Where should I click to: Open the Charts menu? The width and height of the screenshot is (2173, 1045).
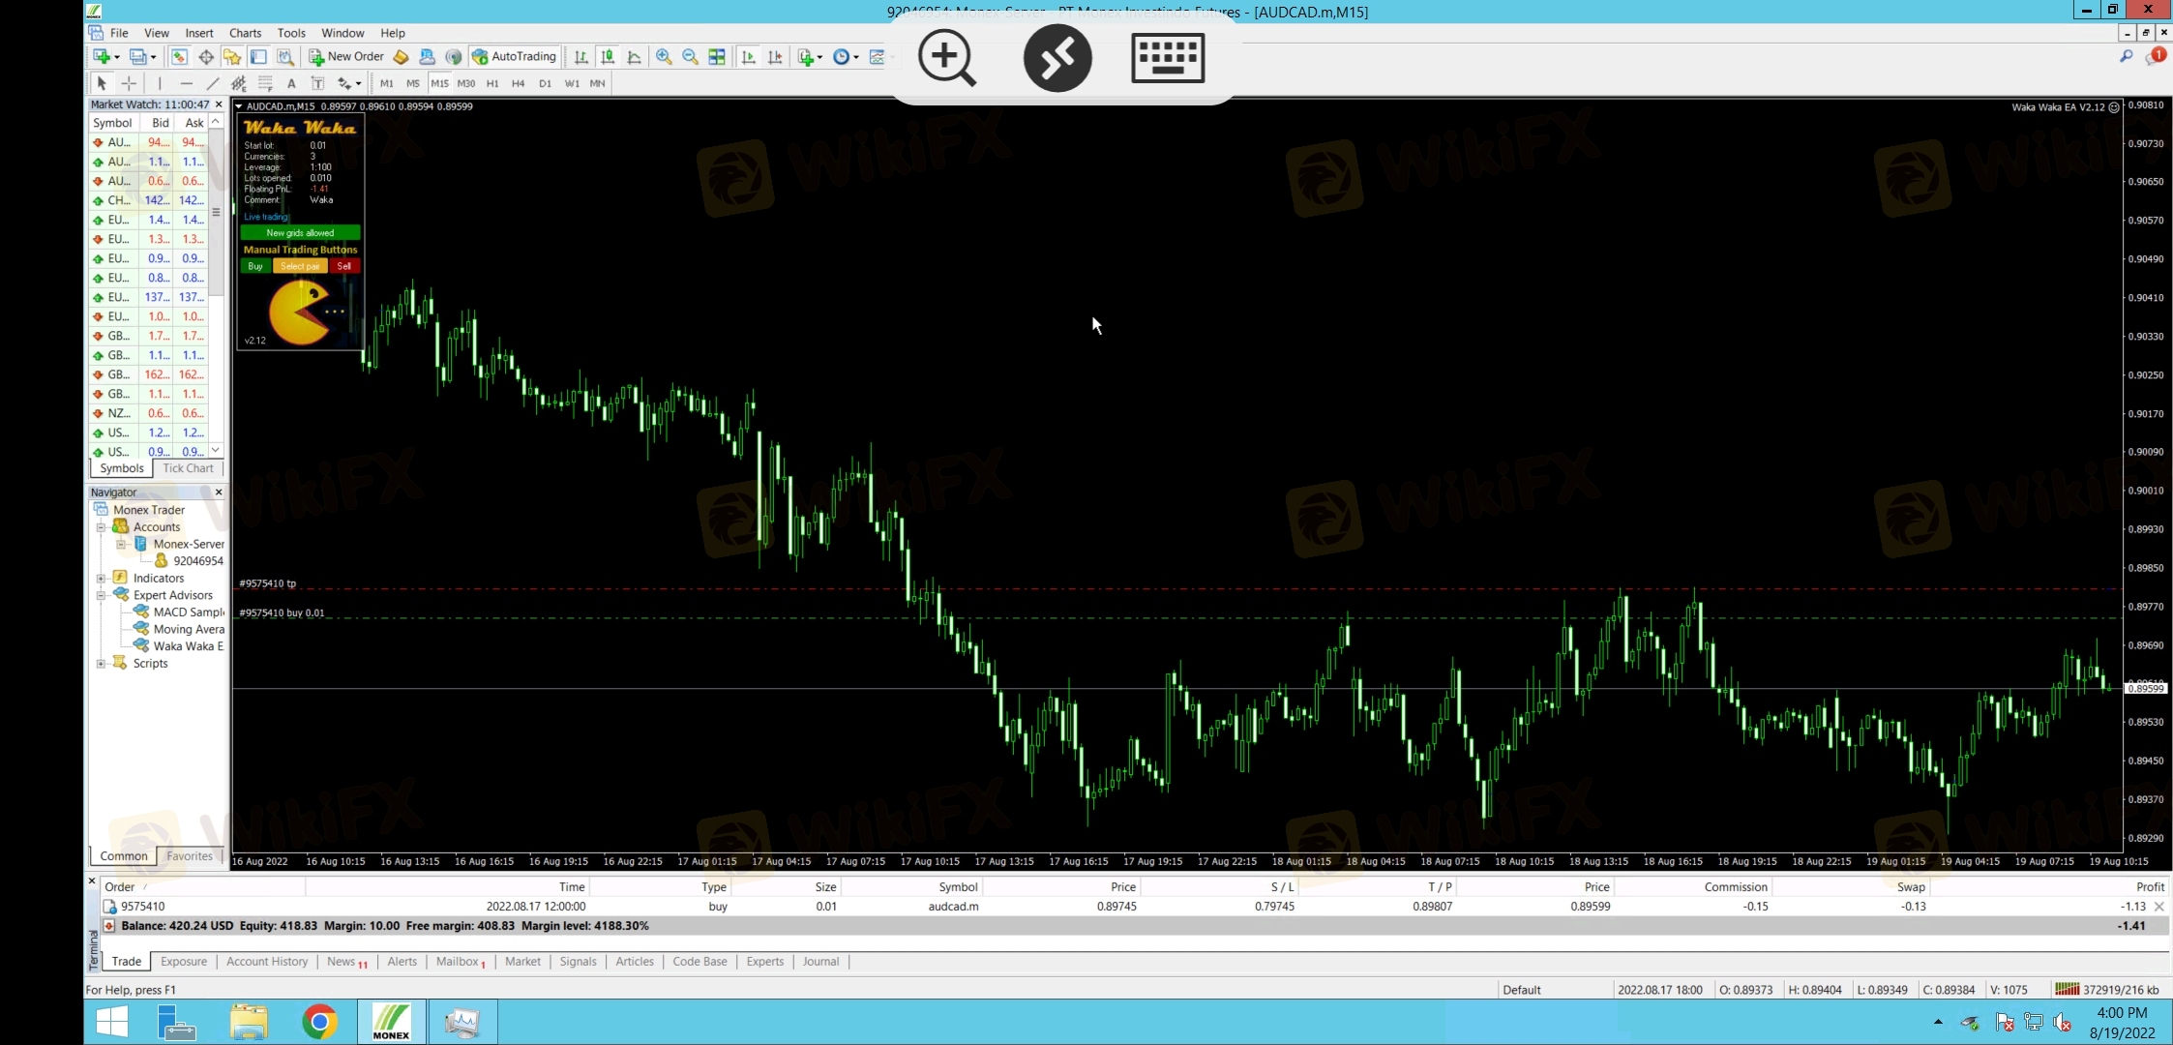tap(245, 33)
